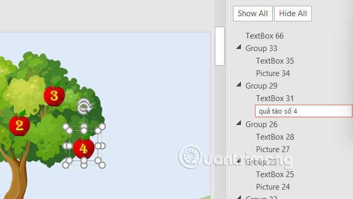Viewport: 353px width, 199px height.
Task: Collapse Group 33 in selection pane
Action: pos(239,47)
